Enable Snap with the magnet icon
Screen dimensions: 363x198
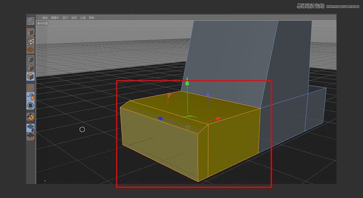30,116
